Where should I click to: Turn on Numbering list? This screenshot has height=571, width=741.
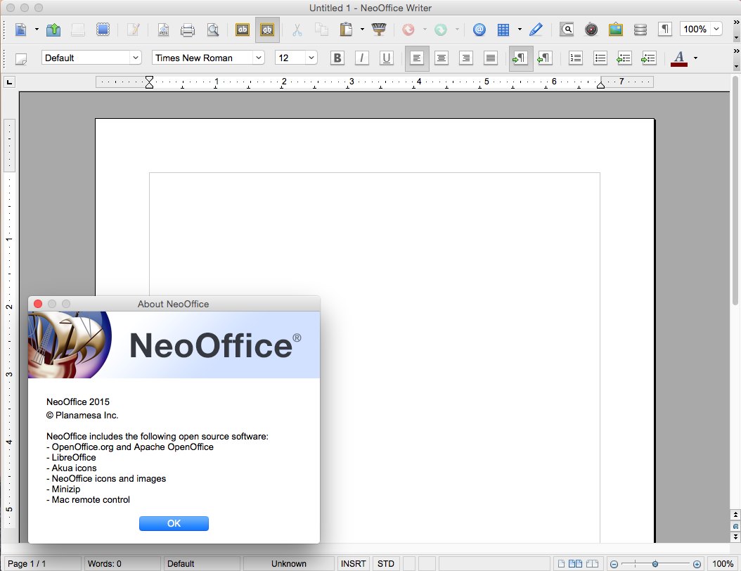click(x=576, y=58)
